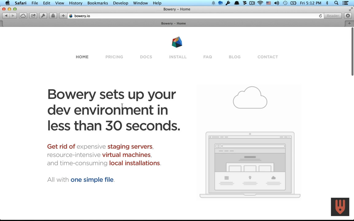Add bookmark with the plus button beside address bar

click(x=63, y=16)
